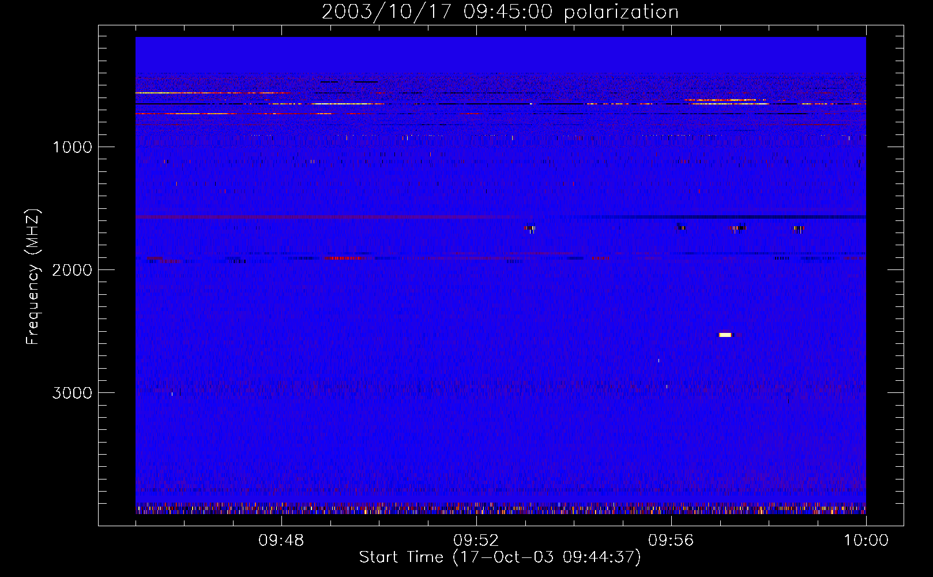Click the 10:00 time axis label

click(x=866, y=541)
